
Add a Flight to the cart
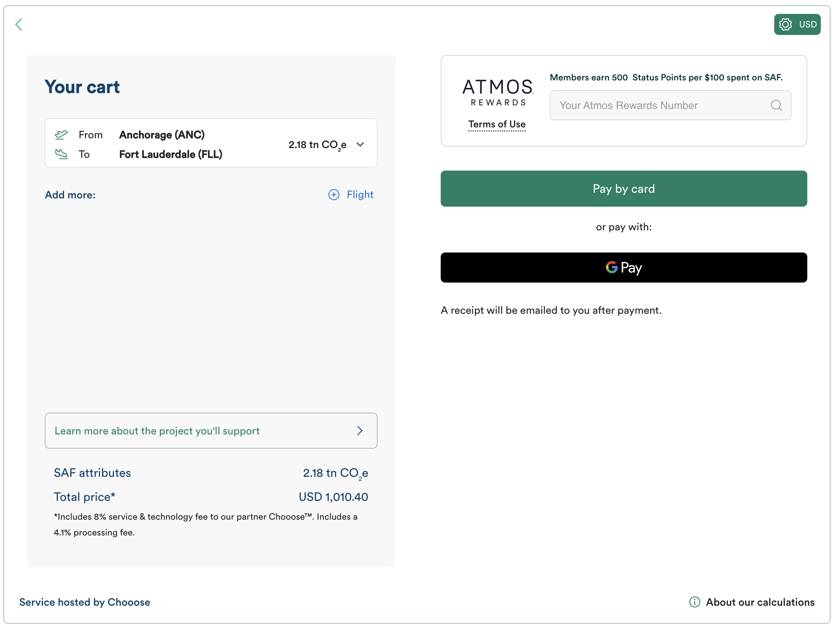click(360, 195)
